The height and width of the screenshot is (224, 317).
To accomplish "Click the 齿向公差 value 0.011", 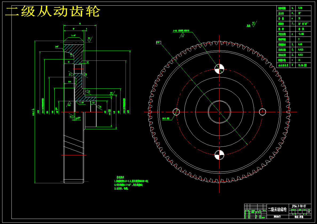I will (x=301, y=55).
